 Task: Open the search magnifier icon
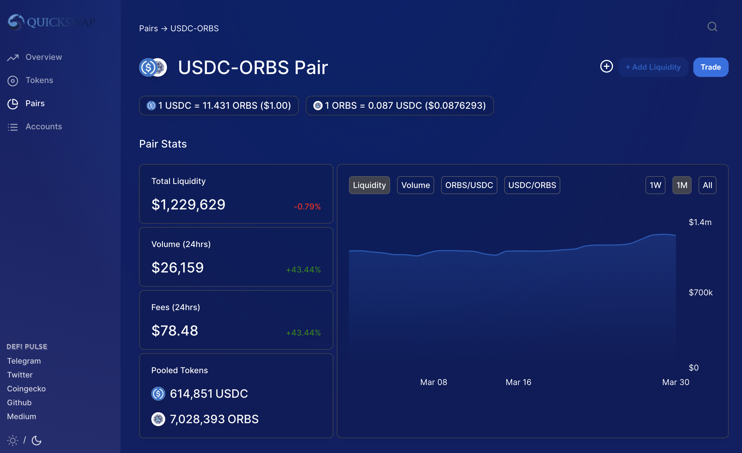point(712,27)
